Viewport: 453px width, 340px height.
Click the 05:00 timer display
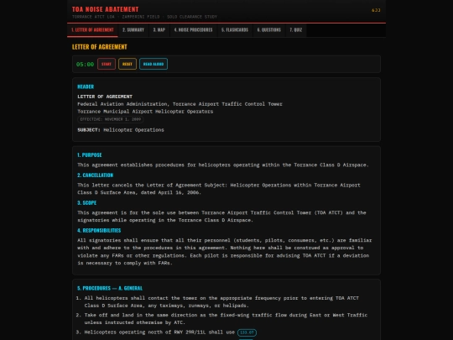(85, 64)
